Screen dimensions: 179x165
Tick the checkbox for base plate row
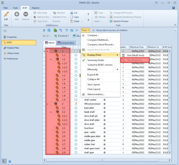pyautogui.click(x=76, y=108)
